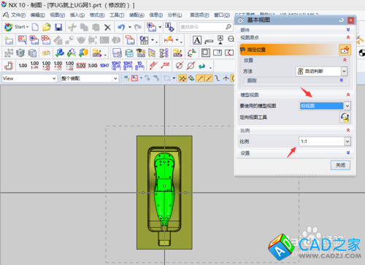Click the teal return arrow icon
This screenshot has height=265, width=365.
201,66
